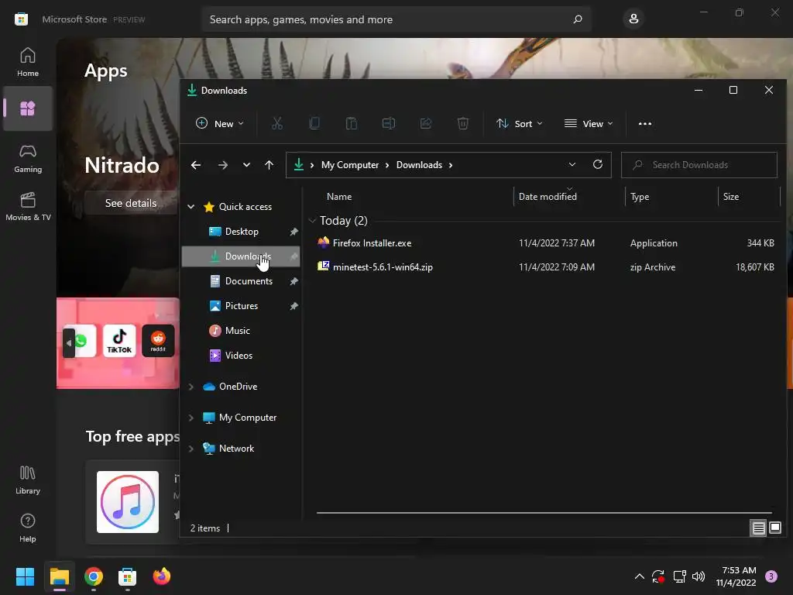Select Downloads in navigation pane
Image resolution: width=793 pixels, height=595 pixels.
242,256
